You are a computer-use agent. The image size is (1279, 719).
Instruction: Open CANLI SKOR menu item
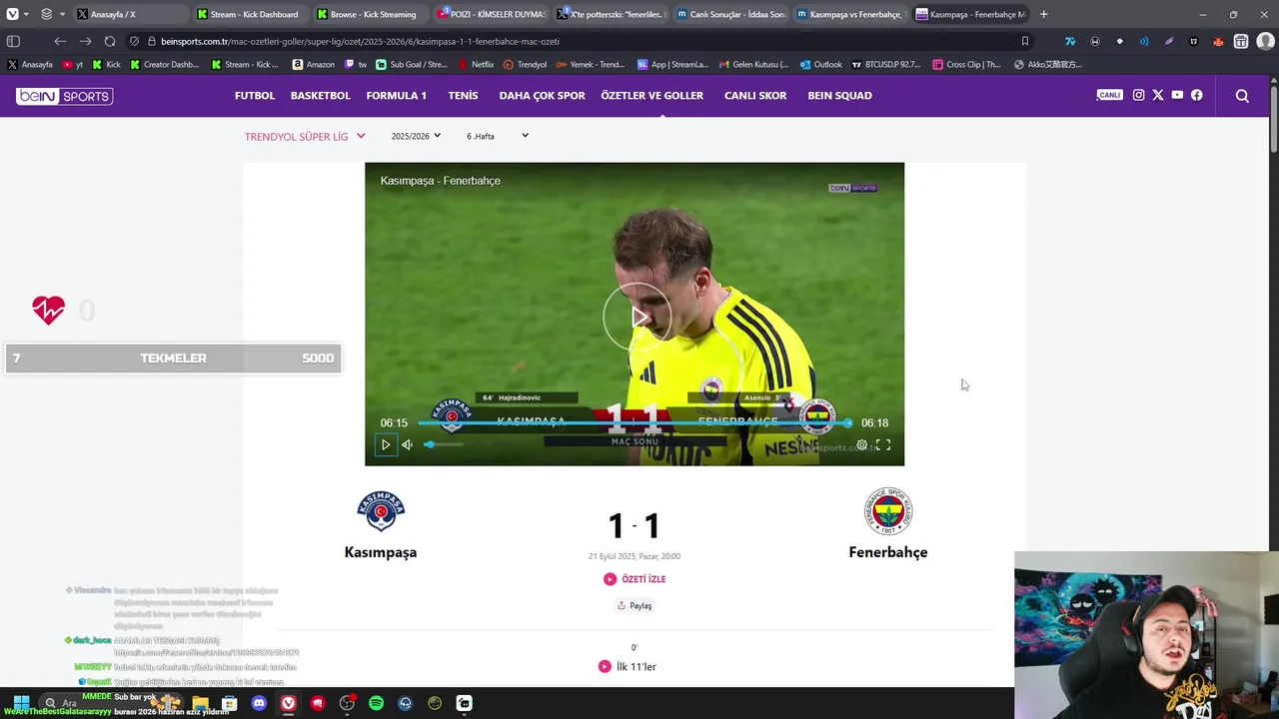coord(755,96)
